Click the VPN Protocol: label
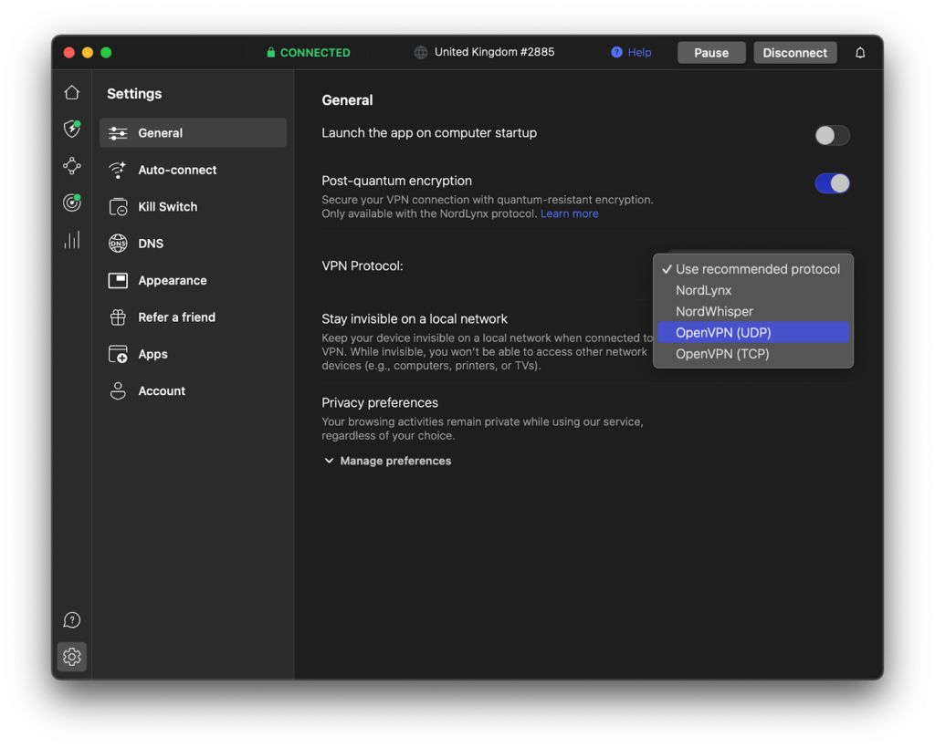935x748 pixels. (x=362, y=265)
